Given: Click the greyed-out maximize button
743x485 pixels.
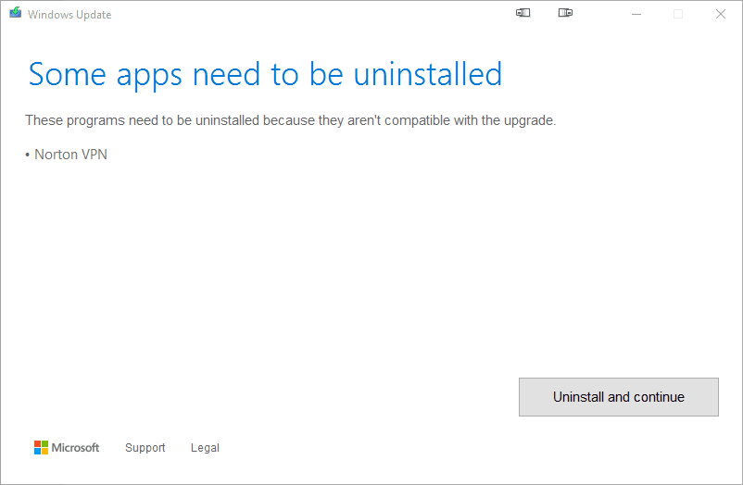Looking at the screenshot, I should coord(678,14).
